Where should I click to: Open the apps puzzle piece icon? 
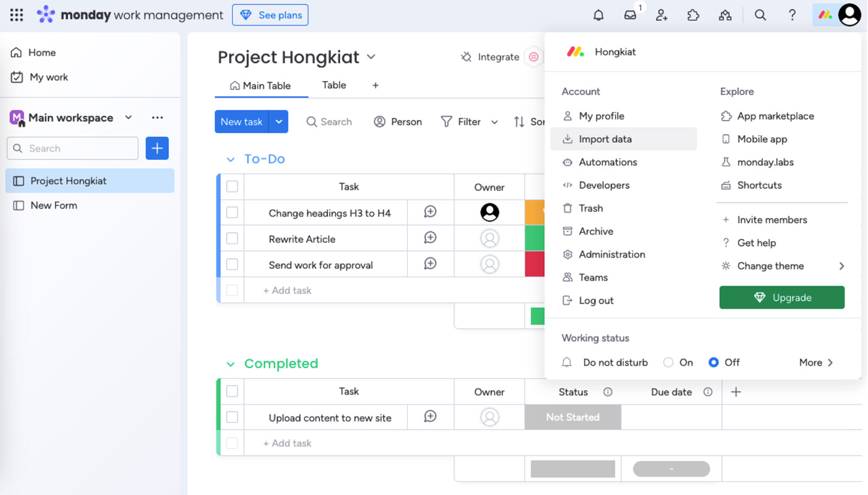693,15
